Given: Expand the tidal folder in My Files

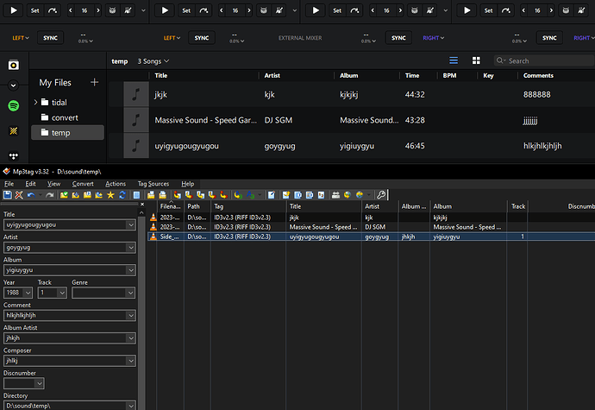Looking at the screenshot, I should [x=35, y=102].
